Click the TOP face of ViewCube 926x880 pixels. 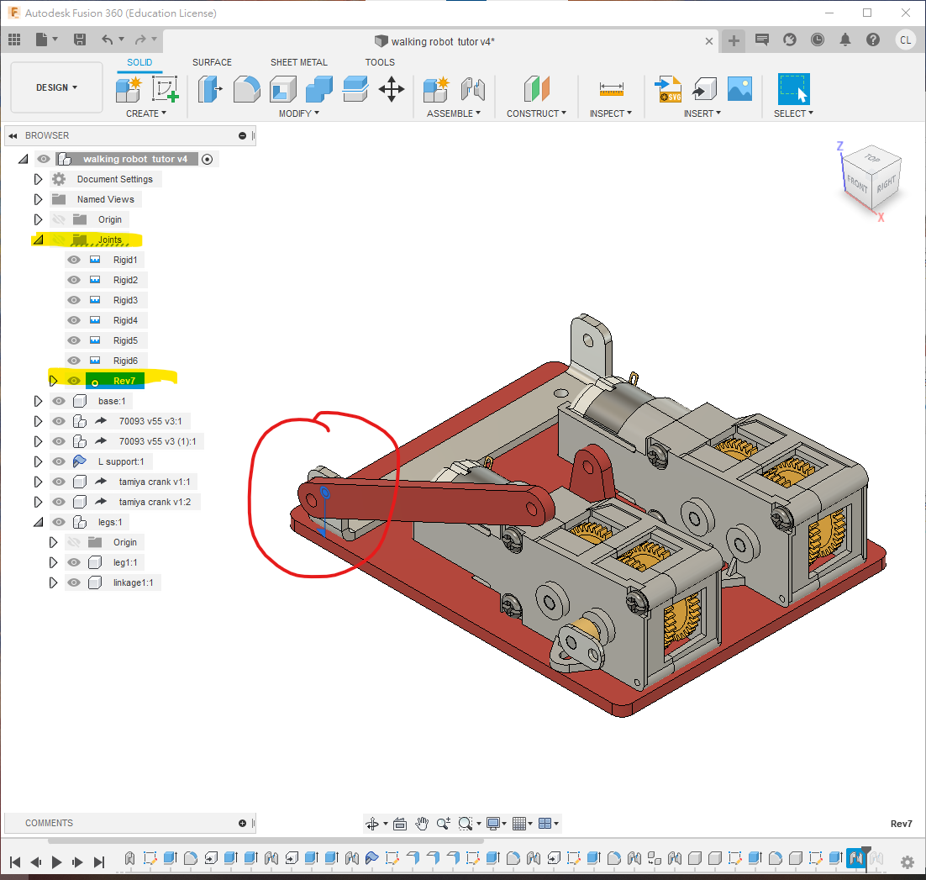(x=872, y=159)
